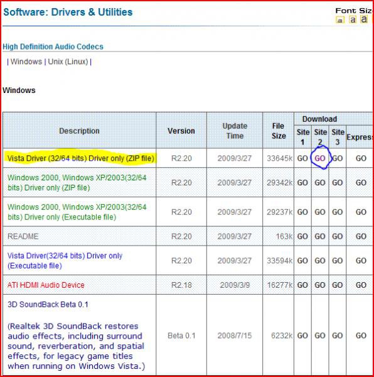The image size is (374, 377).
Task: Click Site 2 GO for 3D SoundBack Beta
Action: tap(320, 336)
